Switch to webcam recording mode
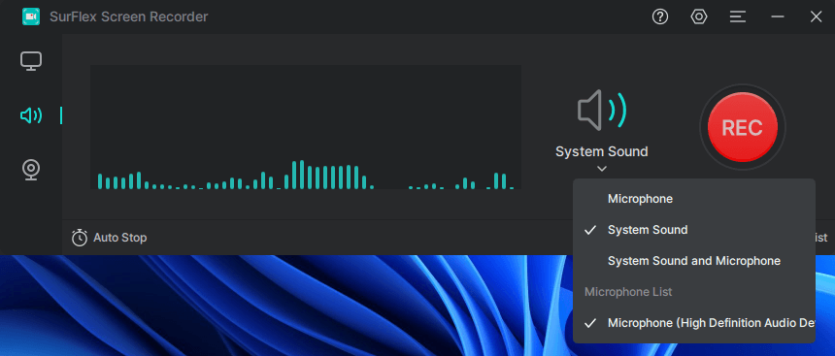835x356 pixels. tap(31, 170)
